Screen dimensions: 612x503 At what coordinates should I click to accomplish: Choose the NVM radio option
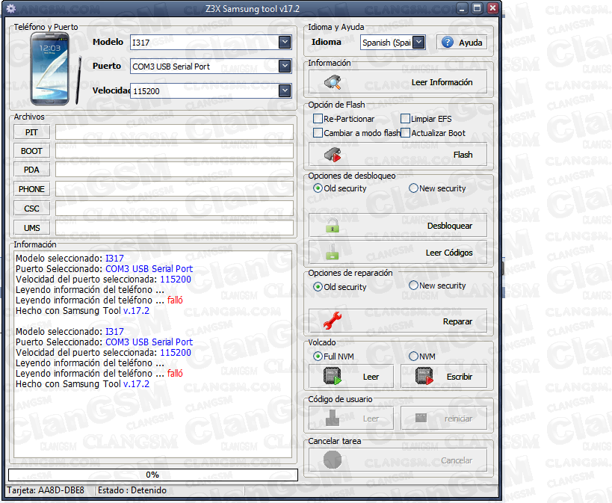413,357
